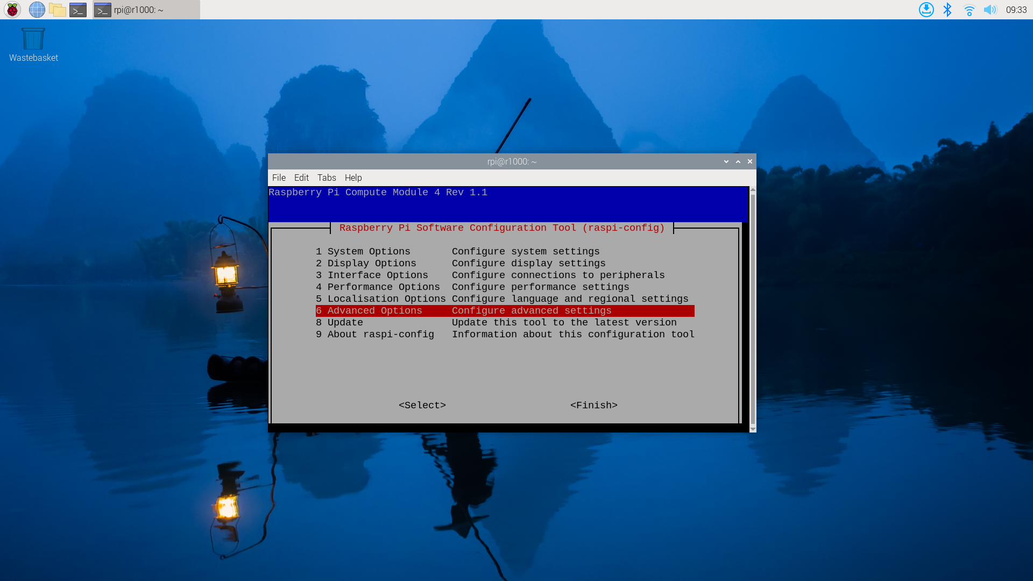Screen dimensions: 1033x581
Task: Open the File menu in the terminal
Action: coord(279,178)
